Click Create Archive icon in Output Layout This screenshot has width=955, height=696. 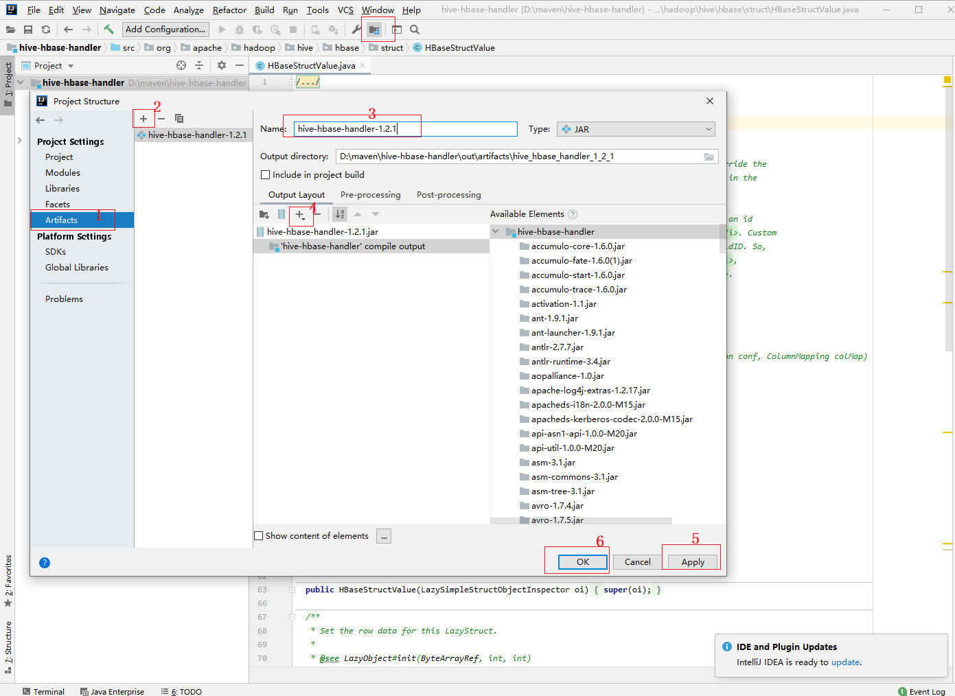[x=281, y=214]
